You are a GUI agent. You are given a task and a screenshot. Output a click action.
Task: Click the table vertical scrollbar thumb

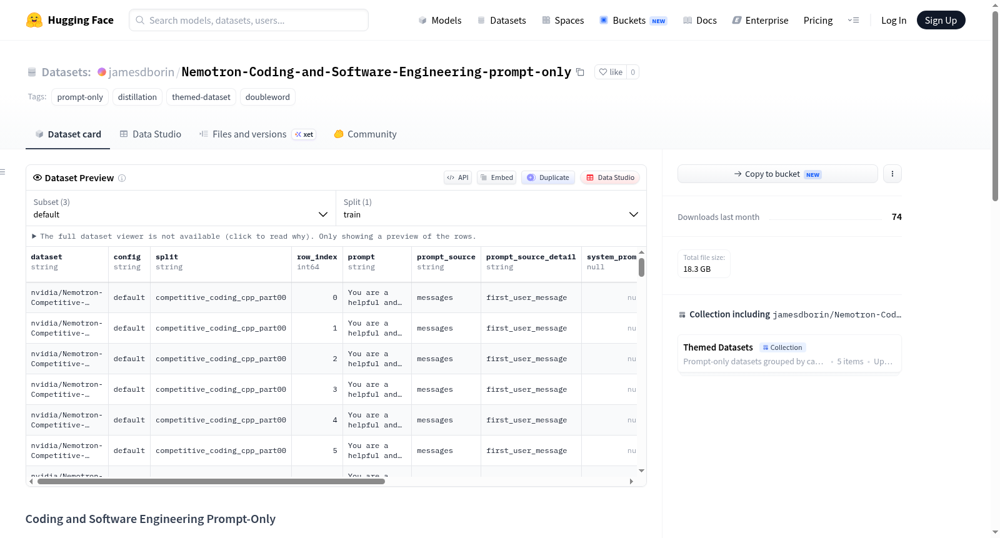pos(641,267)
